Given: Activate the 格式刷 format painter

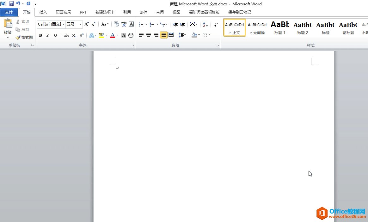Looking at the screenshot, I should point(24,38).
